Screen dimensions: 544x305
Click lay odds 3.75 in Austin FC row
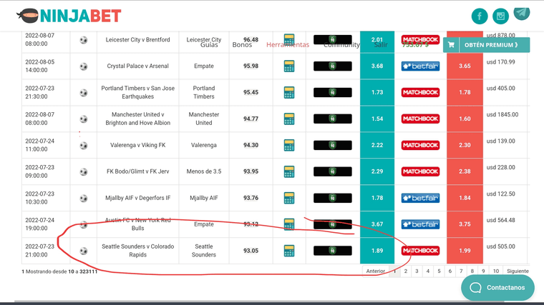[465, 224]
